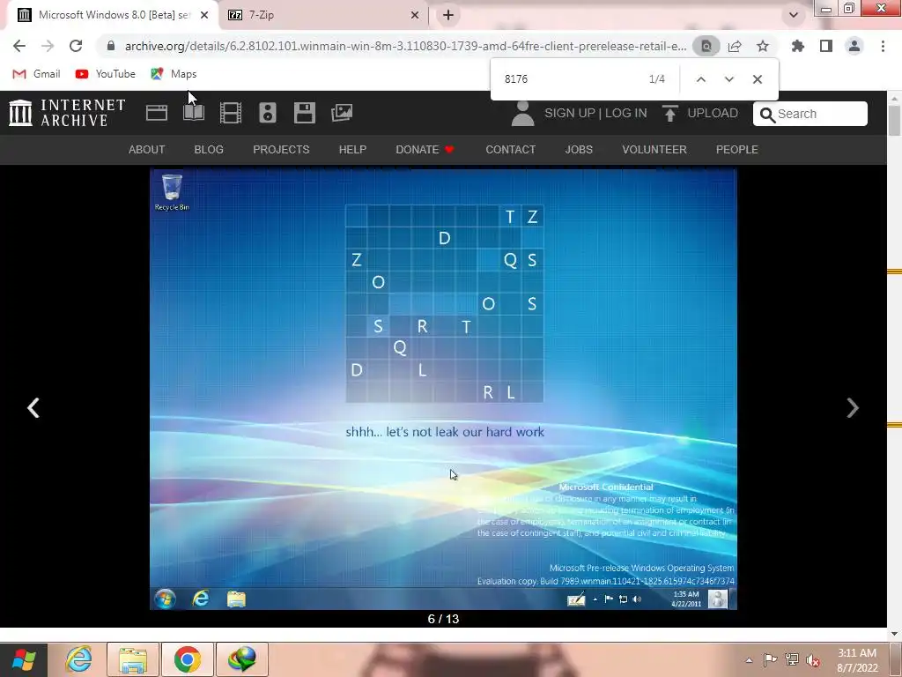Open the Texts book icon
The width and height of the screenshot is (902, 677).
coord(194,113)
